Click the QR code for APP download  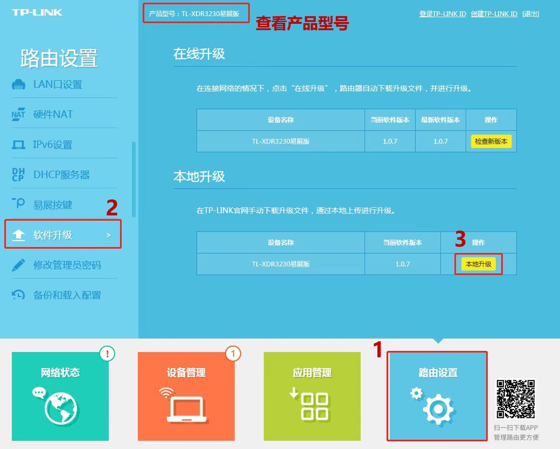(x=515, y=399)
